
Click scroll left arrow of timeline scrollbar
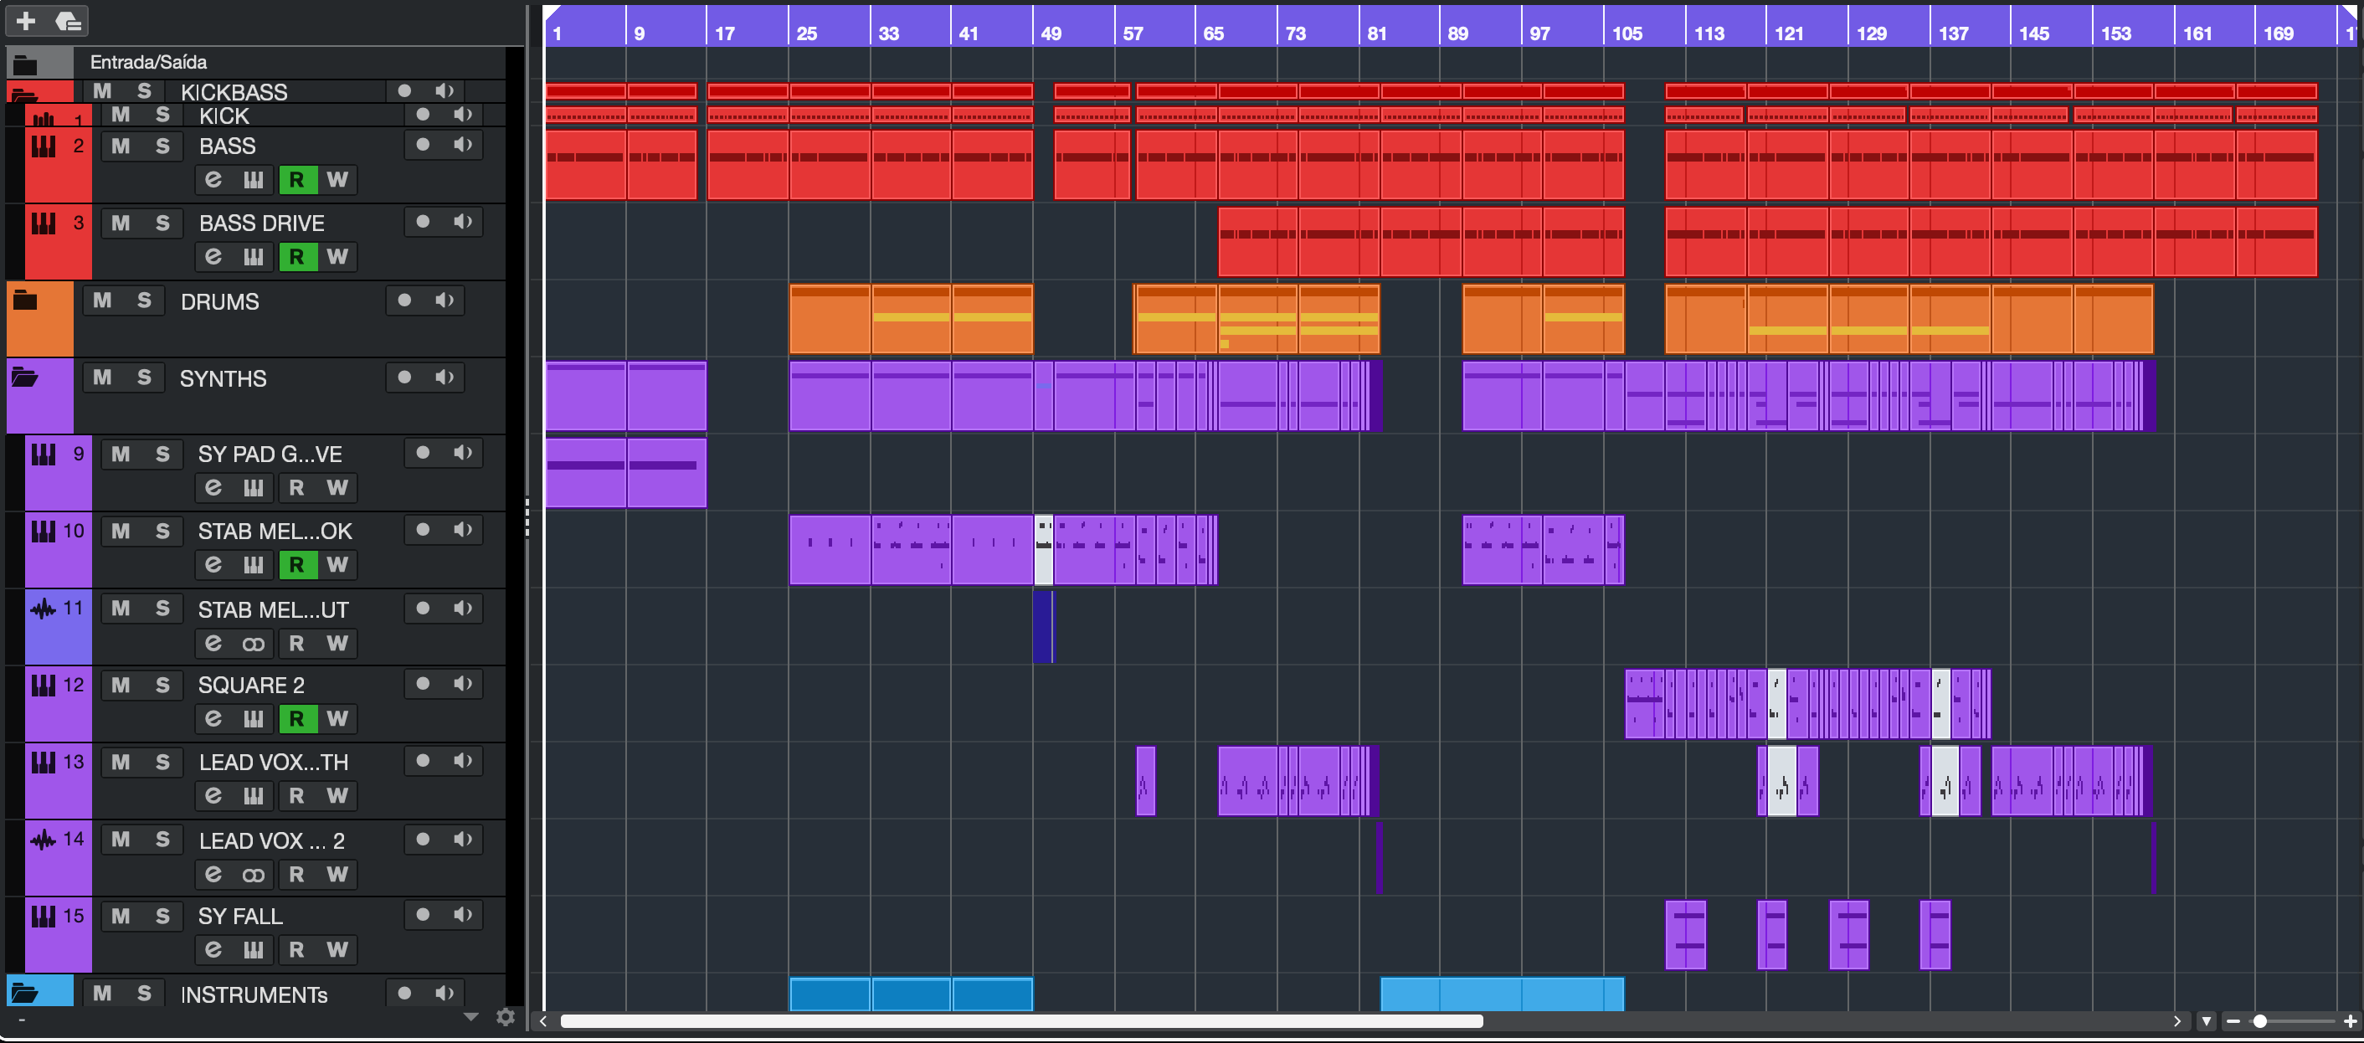tap(543, 1021)
